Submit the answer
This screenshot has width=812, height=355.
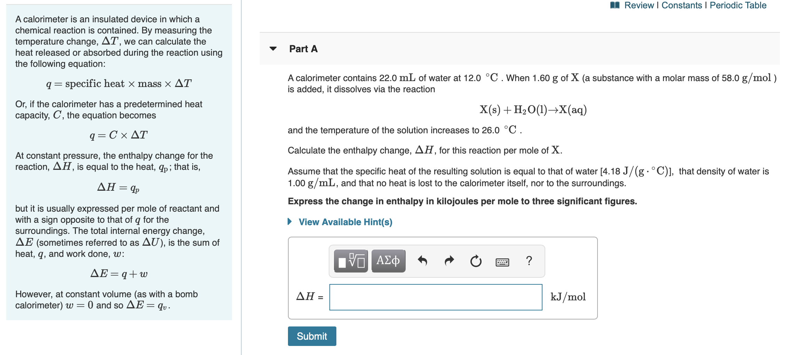tap(312, 336)
